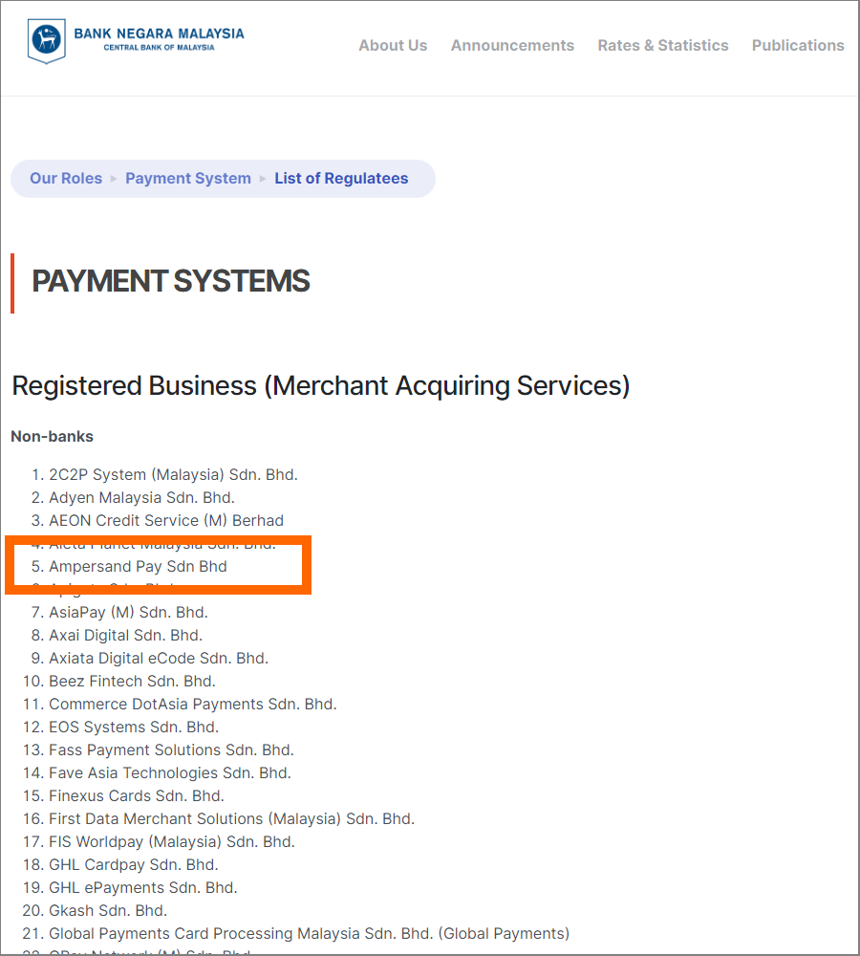The height and width of the screenshot is (956, 860).
Task: Select Adyen Malaysia Sdn. Bhd. entry
Action: tap(141, 497)
